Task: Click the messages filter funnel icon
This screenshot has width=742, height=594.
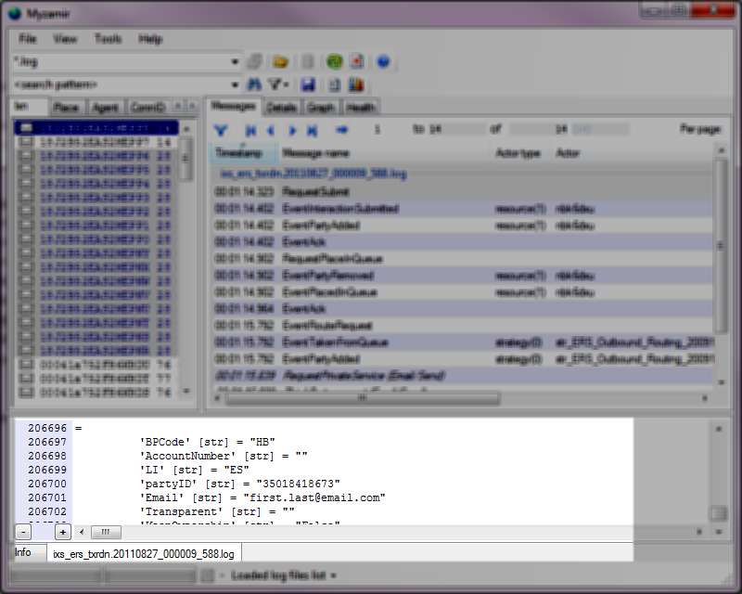Action: coord(221,130)
